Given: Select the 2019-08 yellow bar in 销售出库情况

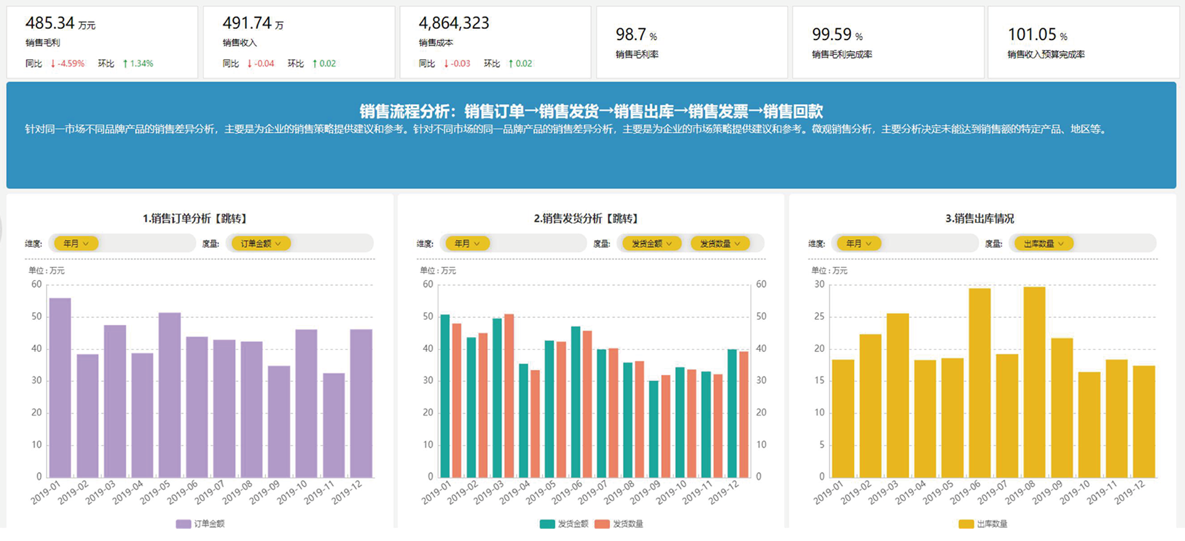Looking at the screenshot, I should click(x=1034, y=382).
